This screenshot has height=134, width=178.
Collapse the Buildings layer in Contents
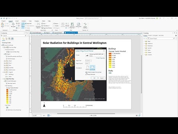click(5, 86)
